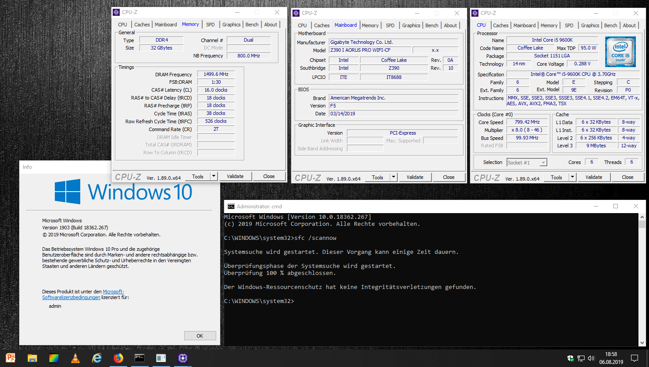Click scroll-down arrow in cmd window
The width and height of the screenshot is (649, 367).
click(x=642, y=343)
